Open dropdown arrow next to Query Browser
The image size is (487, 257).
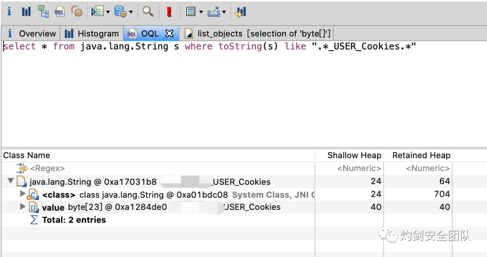(x=131, y=12)
